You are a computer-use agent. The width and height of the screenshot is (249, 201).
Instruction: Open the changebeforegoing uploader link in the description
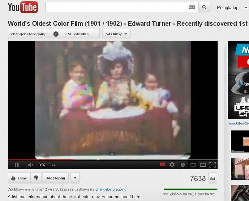click(111, 190)
